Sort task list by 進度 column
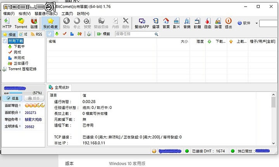Screen dimensions: 279x167 tap(198, 41)
